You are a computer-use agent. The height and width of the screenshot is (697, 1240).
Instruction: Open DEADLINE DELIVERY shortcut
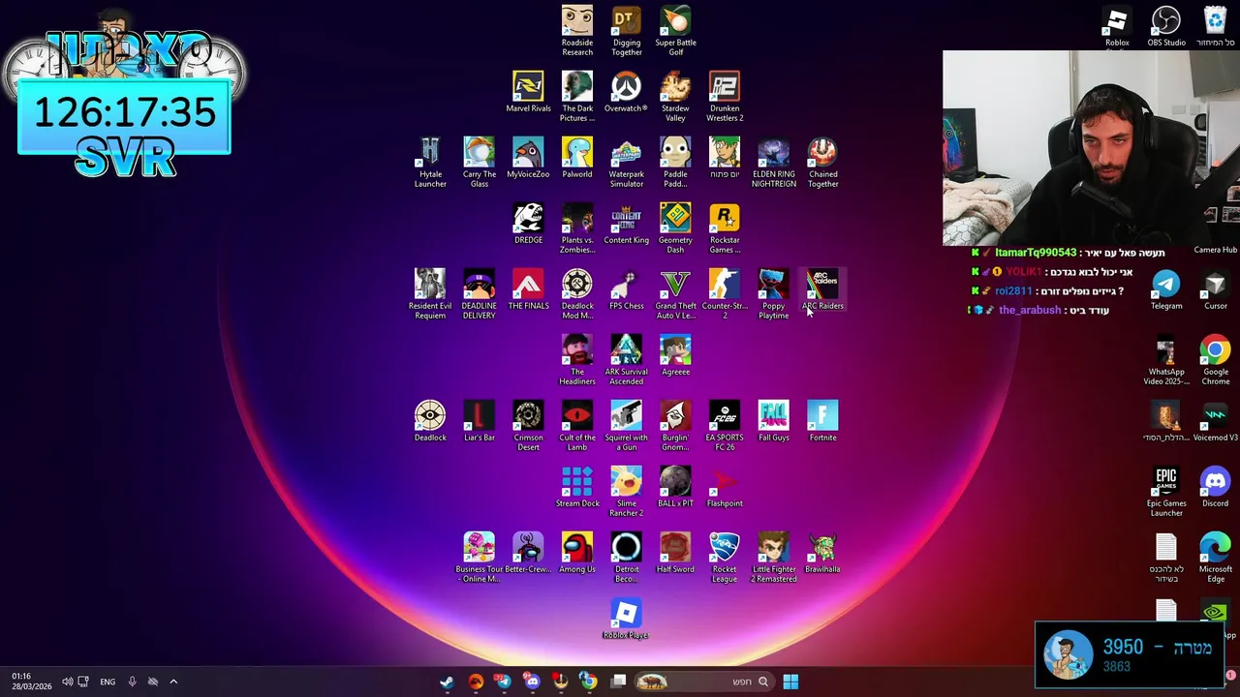[479, 294]
